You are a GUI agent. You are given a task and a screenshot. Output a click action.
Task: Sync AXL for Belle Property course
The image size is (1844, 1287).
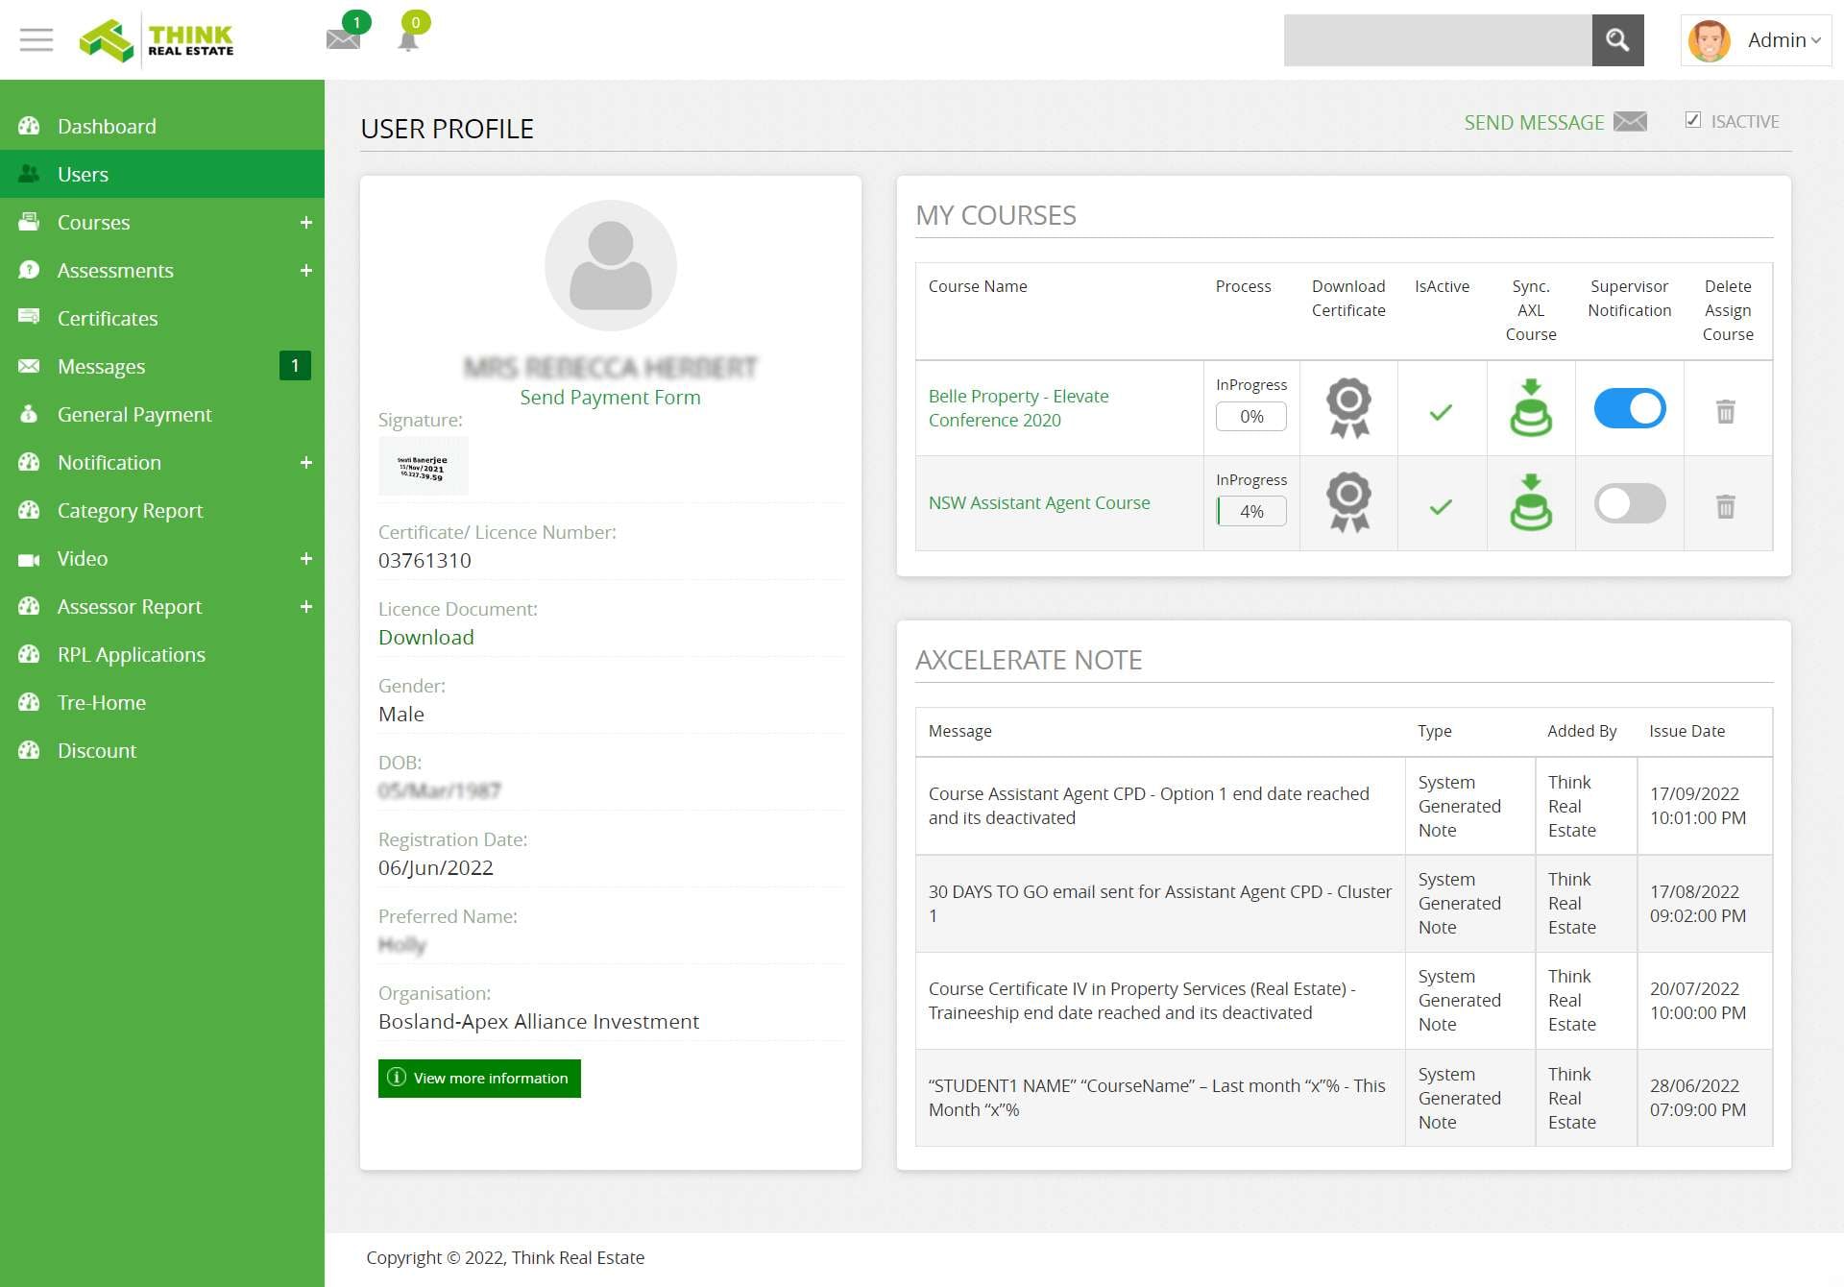pos(1531,408)
